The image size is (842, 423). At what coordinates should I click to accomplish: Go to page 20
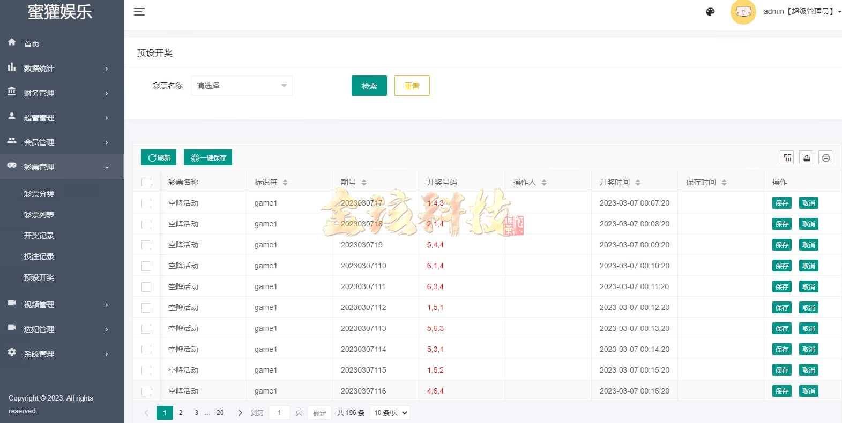(220, 413)
